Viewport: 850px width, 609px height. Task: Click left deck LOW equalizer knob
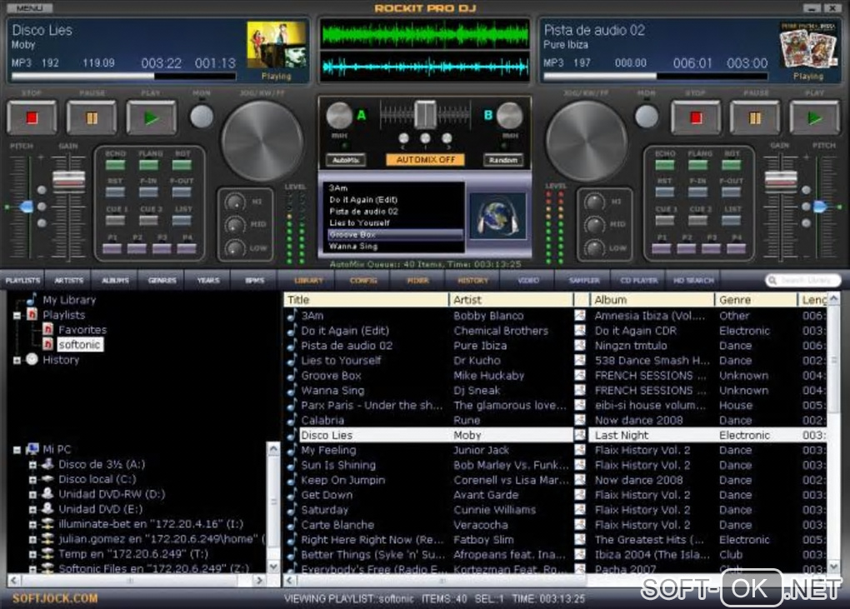point(235,248)
